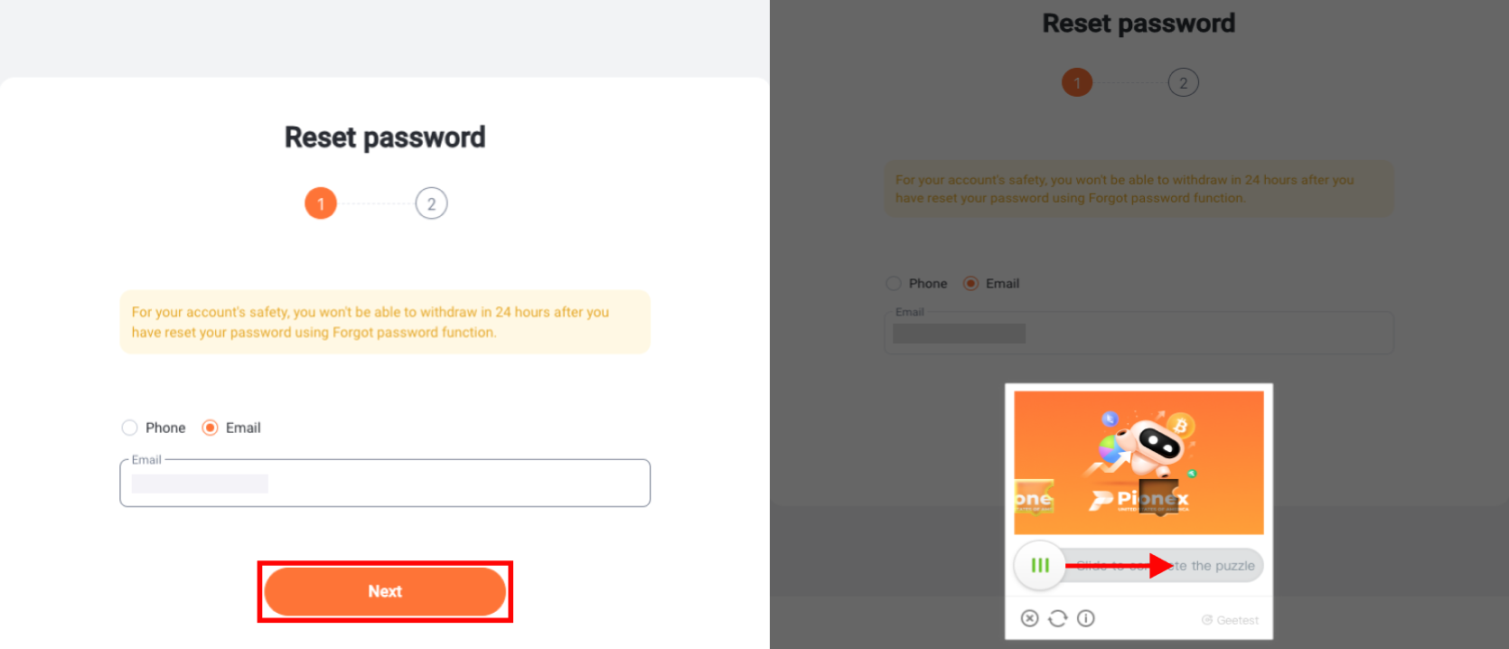Select the Phone radio option on white form
The image size is (1509, 649).
[x=129, y=428]
